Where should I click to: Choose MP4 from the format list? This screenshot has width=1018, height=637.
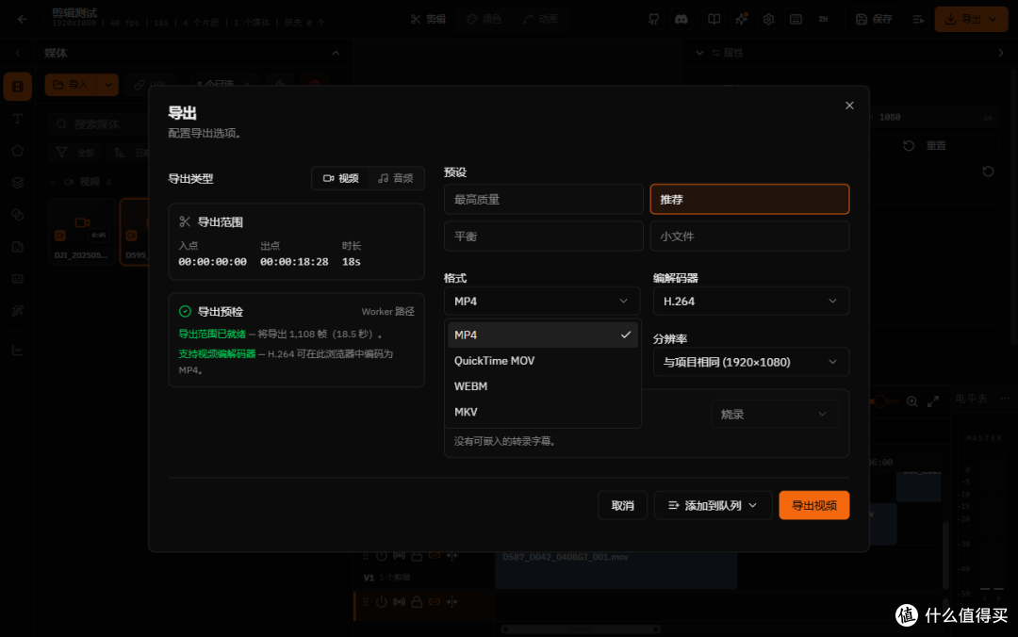543,335
